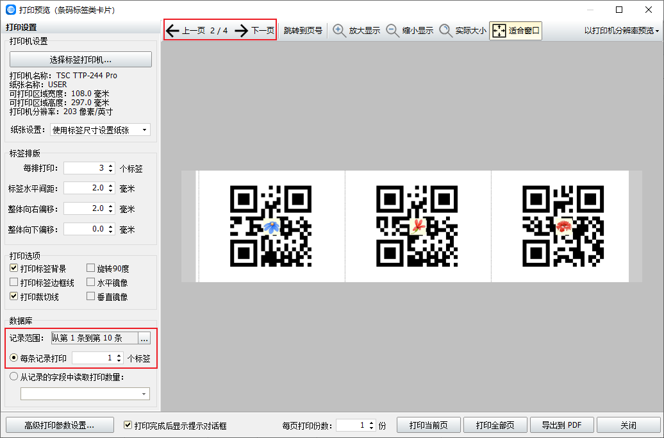Open record range browse button (...)

[x=144, y=338]
